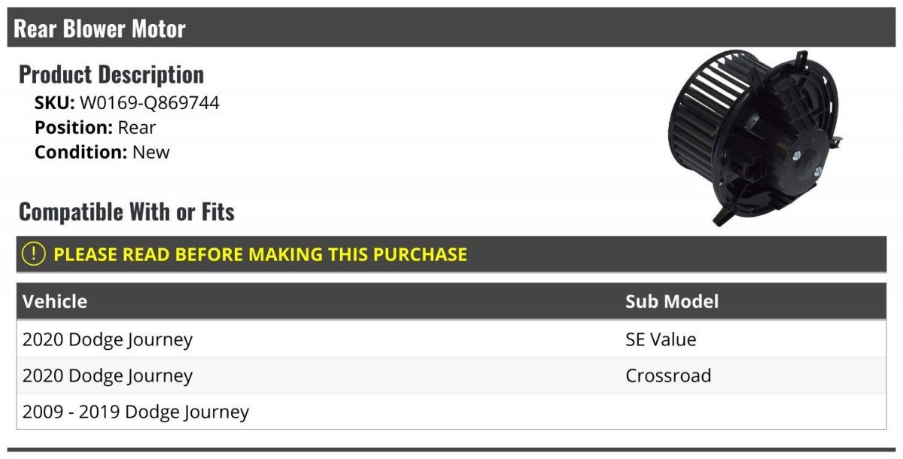Click the bold SKU: label
Viewport: 903px width, 459px height.
(54, 103)
